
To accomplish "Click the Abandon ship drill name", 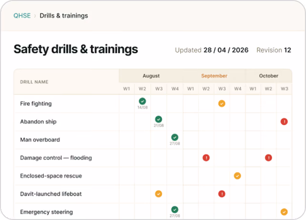I will (x=38, y=122).
